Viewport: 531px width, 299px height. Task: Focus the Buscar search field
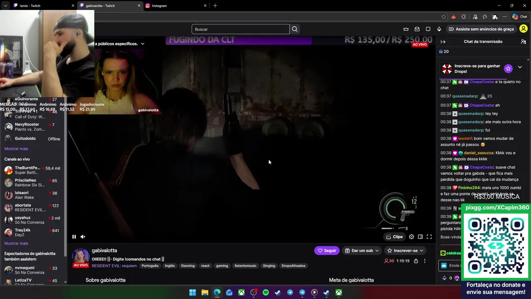point(241,29)
